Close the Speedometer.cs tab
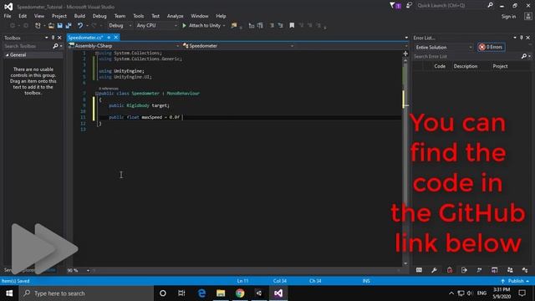 [x=116, y=37]
